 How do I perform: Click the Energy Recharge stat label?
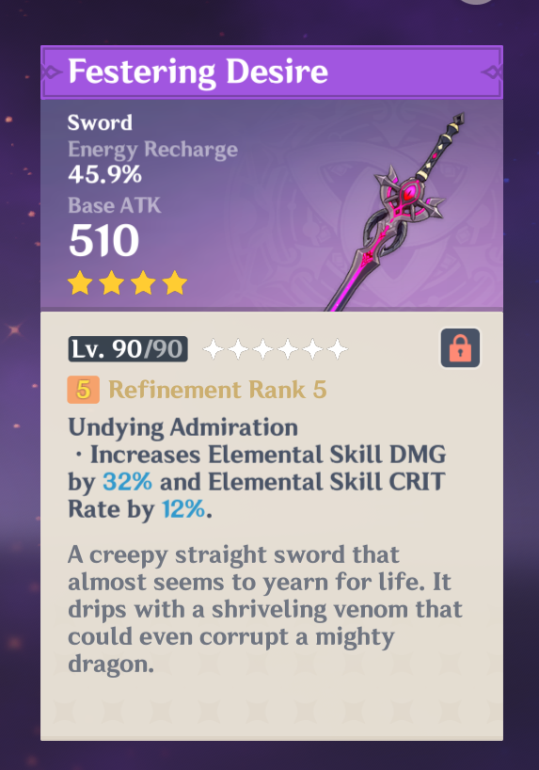pyautogui.click(x=152, y=150)
